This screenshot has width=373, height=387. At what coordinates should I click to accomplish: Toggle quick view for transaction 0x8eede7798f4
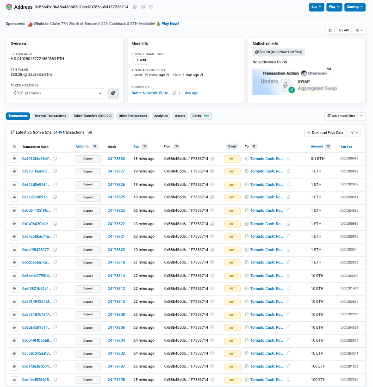[x=14, y=276]
